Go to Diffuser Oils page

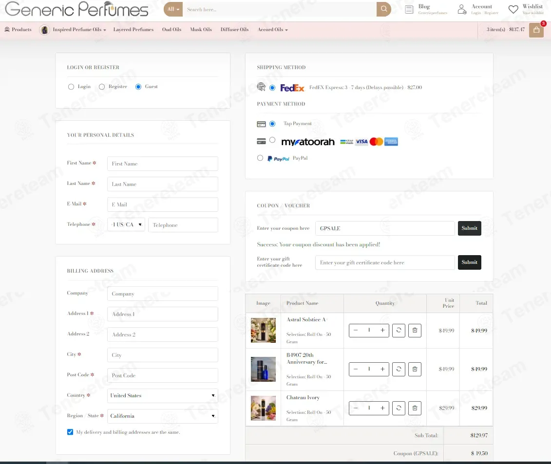pyautogui.click(x=235, y=30)
